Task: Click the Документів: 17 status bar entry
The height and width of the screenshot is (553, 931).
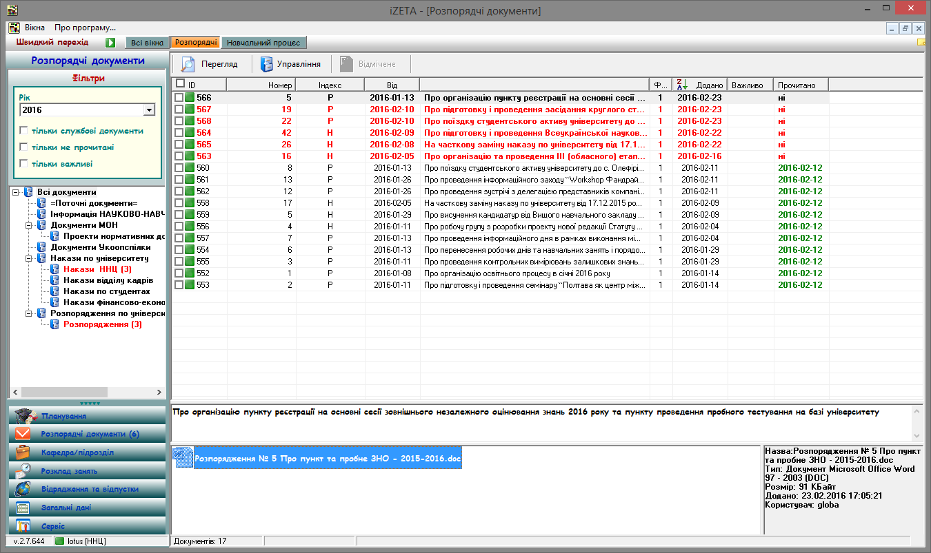Action: point(201,541)
